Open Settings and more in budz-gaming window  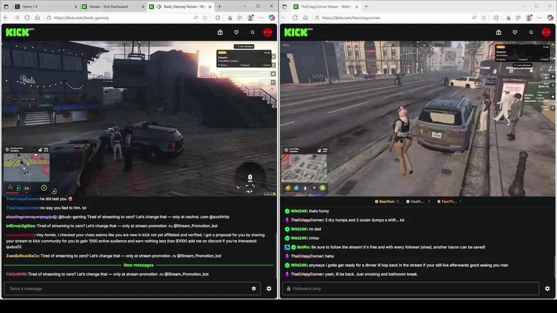[x=261, y=18]
